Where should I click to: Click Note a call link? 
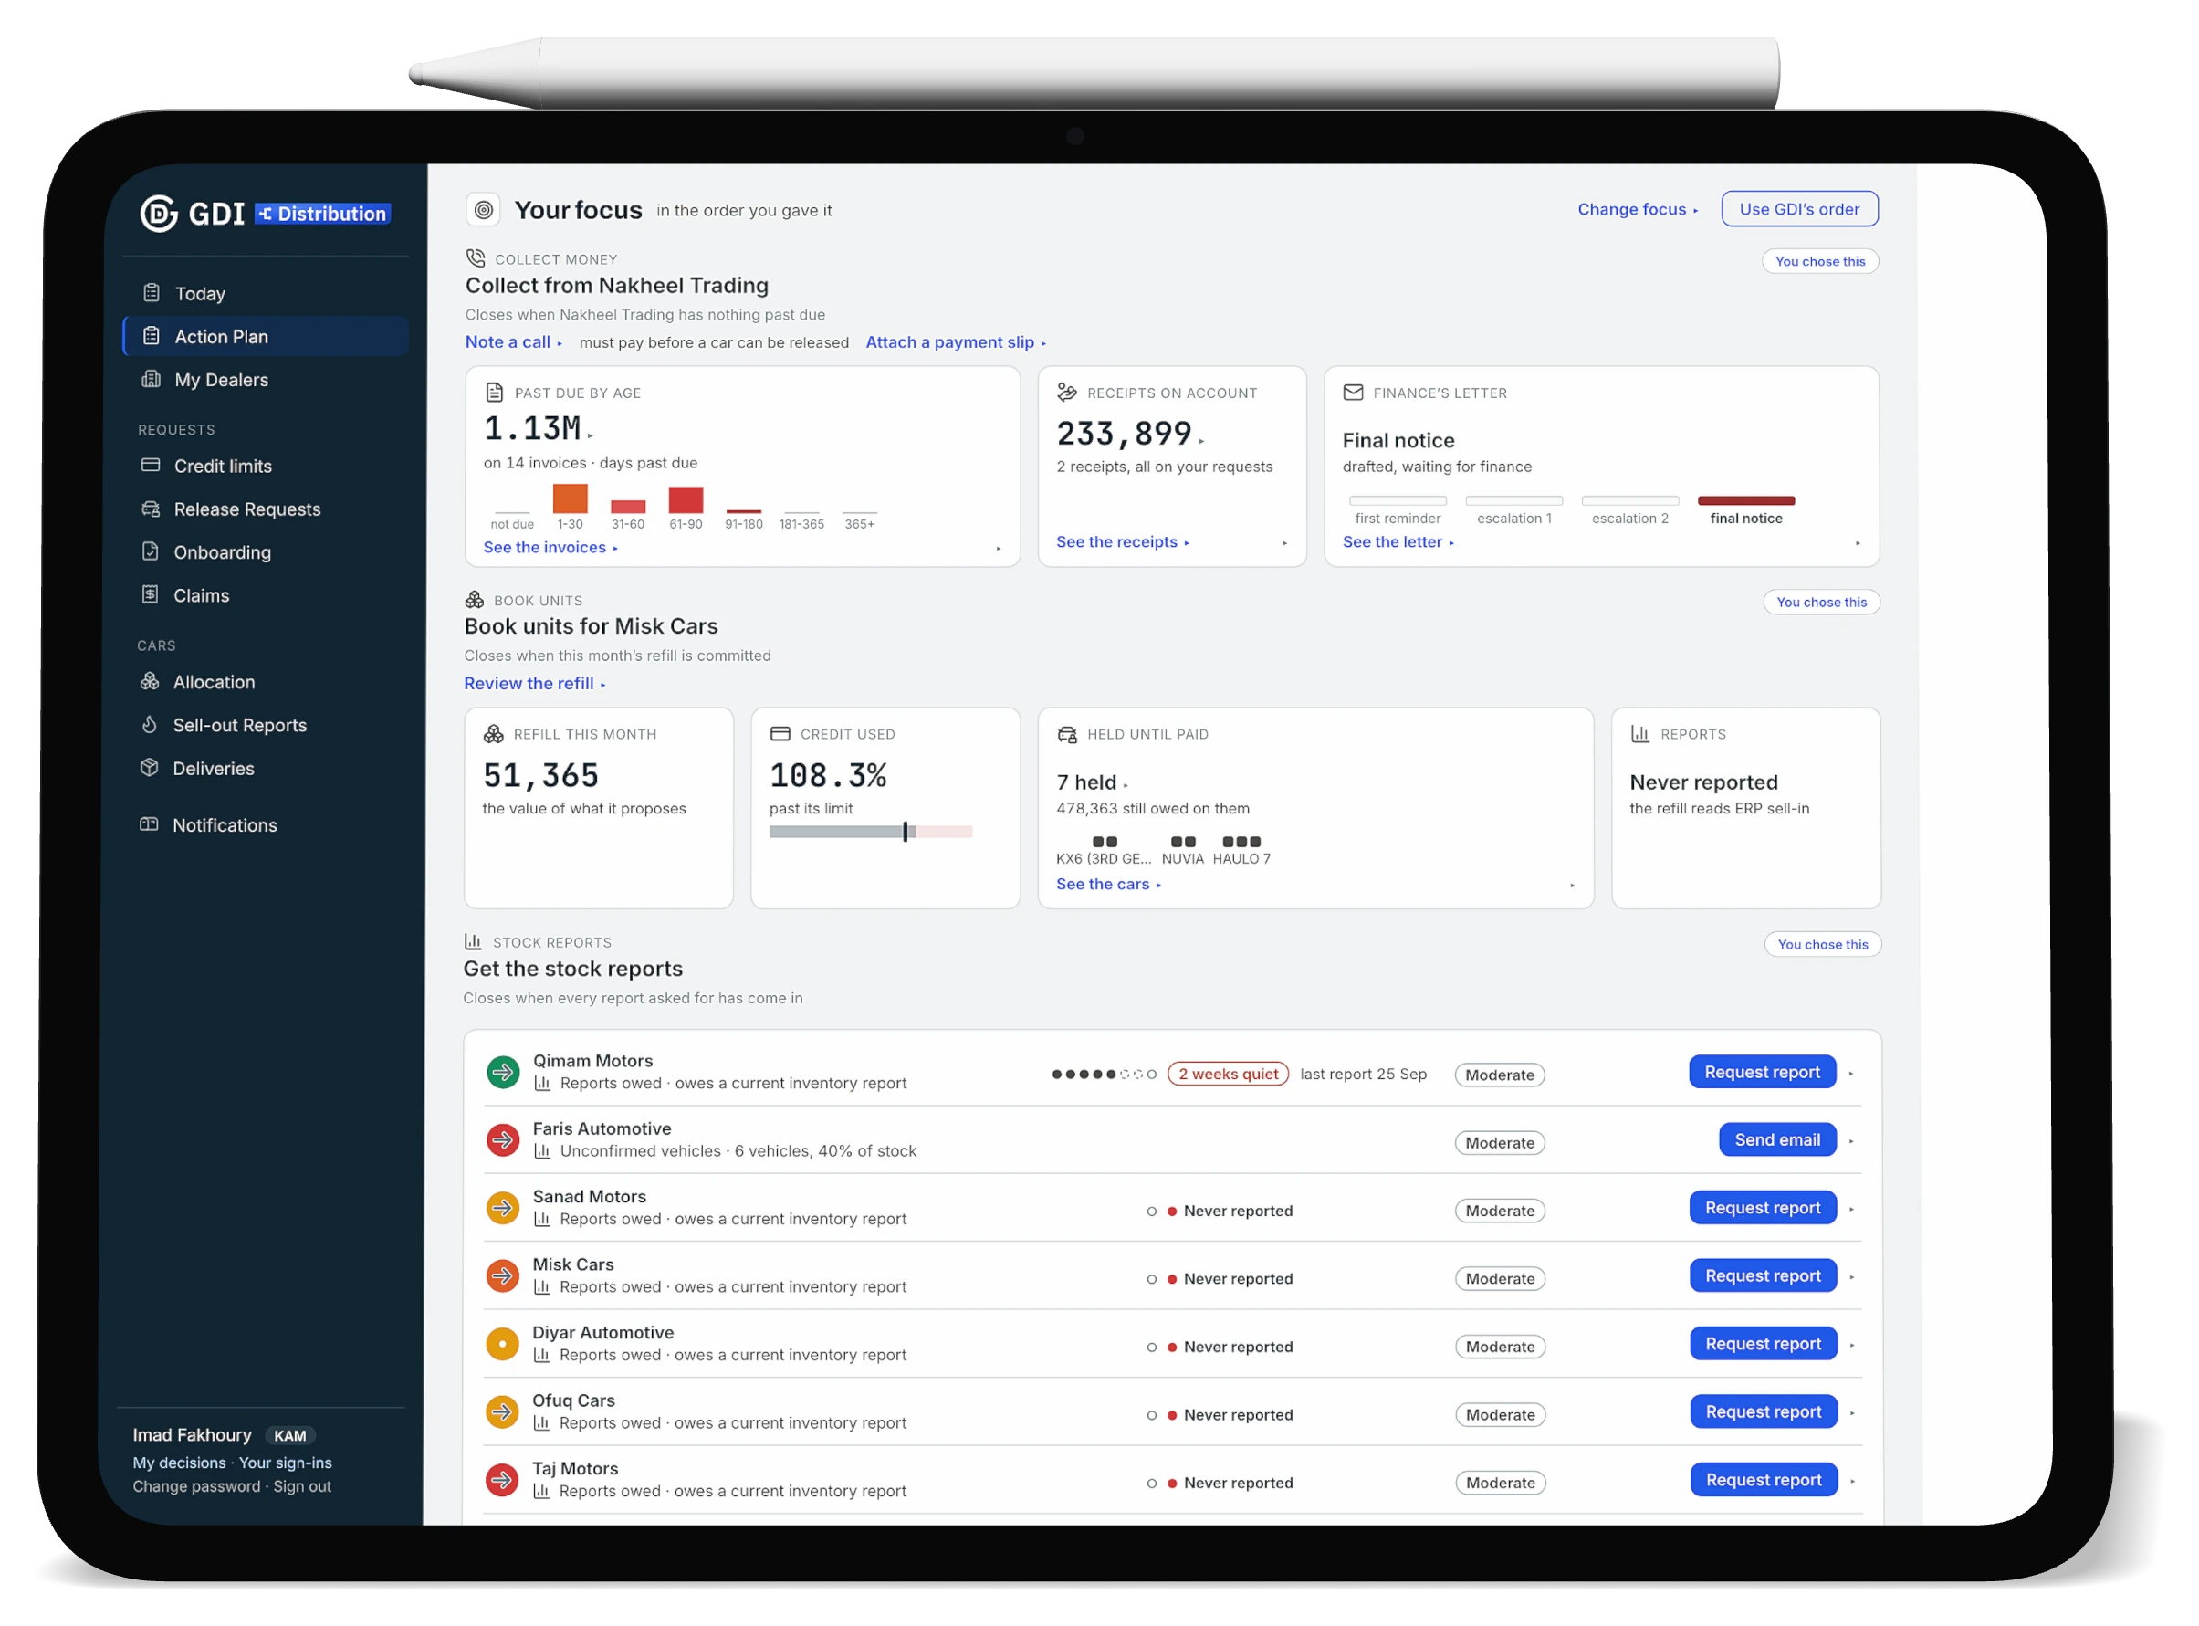tap(514, 342)
